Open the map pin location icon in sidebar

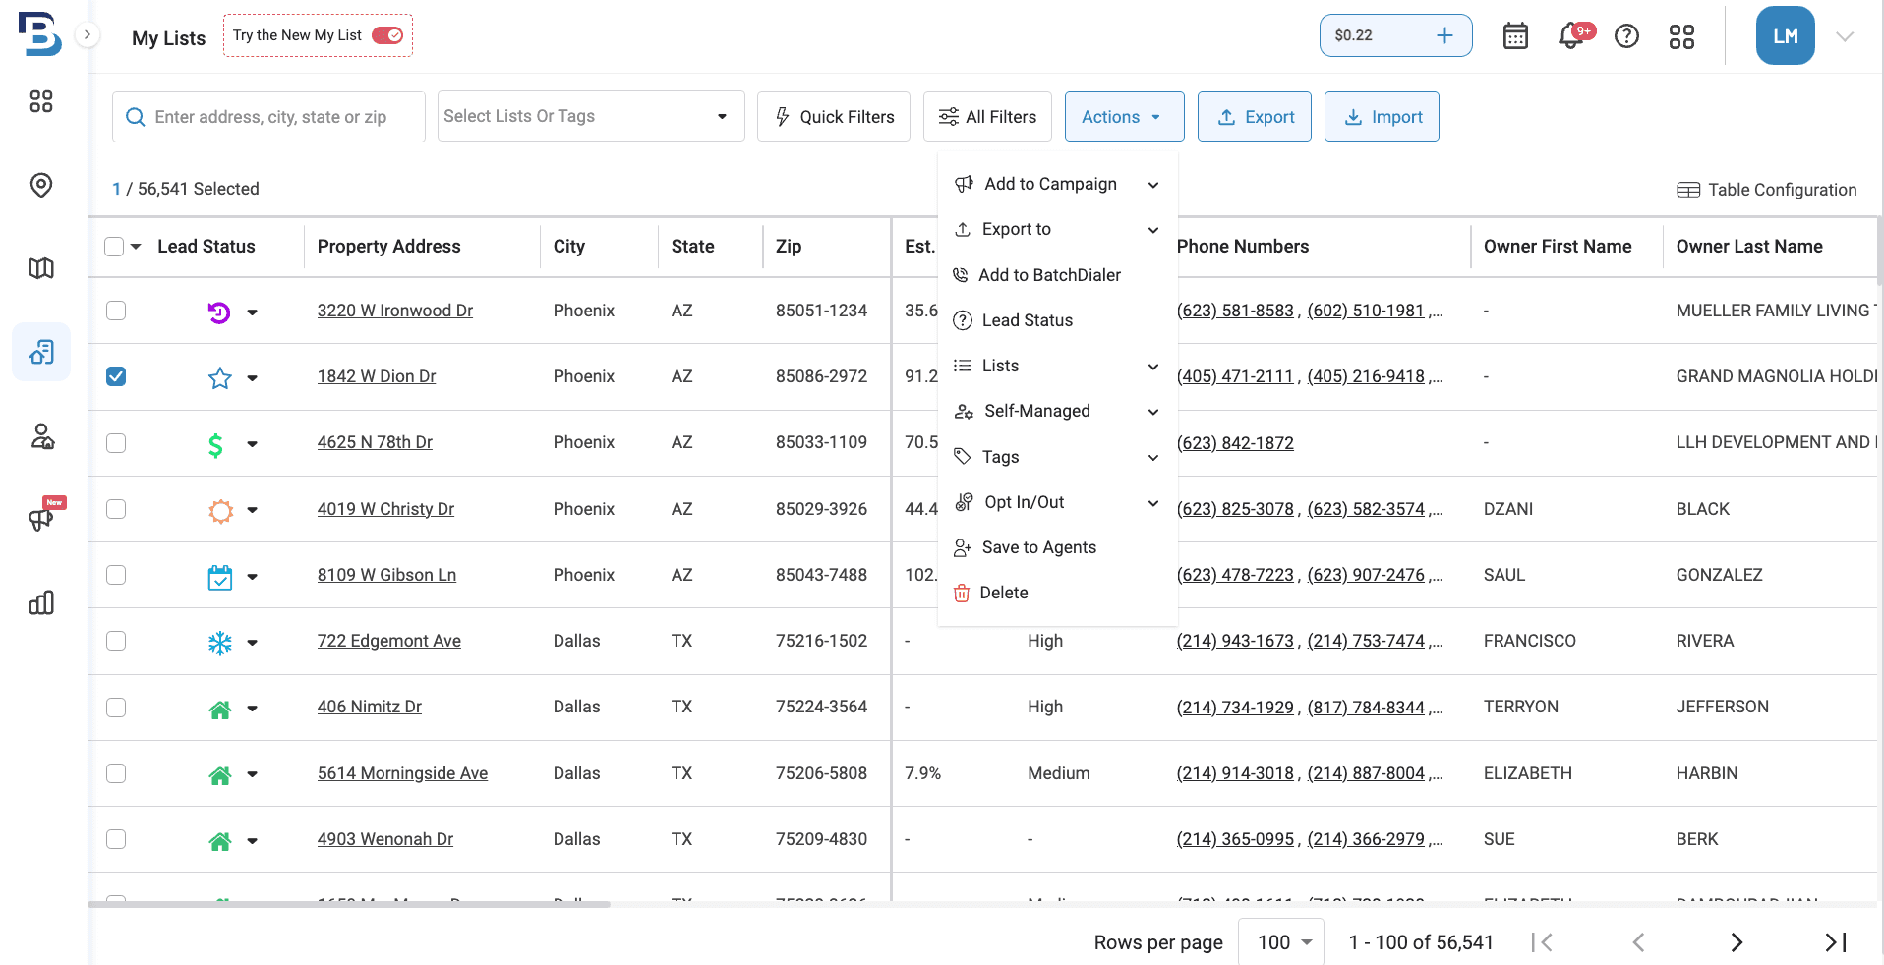pos(41,185)
